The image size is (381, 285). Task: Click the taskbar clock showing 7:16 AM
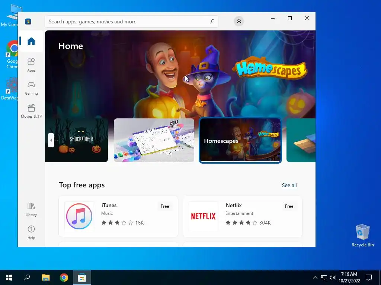pos(349,278)
